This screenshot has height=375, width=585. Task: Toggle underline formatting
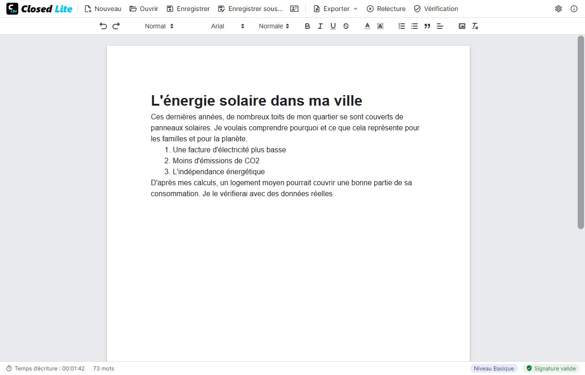(x=333, y=26)
